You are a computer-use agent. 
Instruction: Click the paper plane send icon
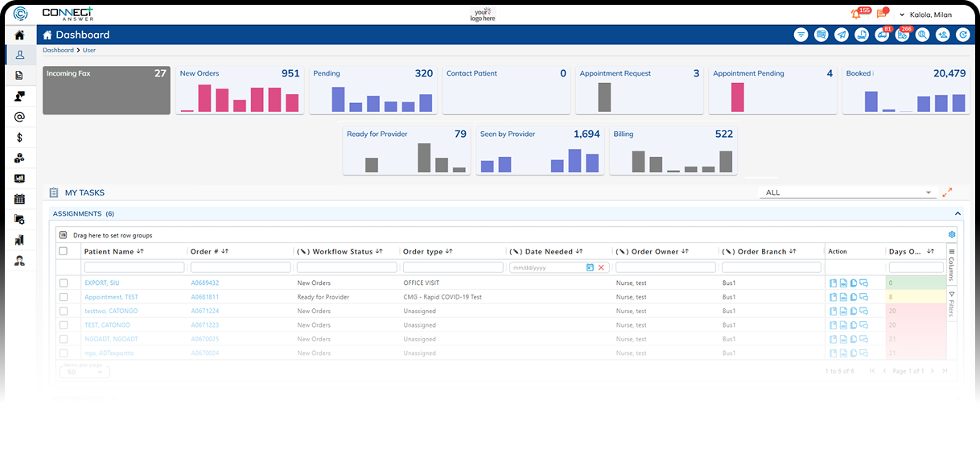(841, 35)
